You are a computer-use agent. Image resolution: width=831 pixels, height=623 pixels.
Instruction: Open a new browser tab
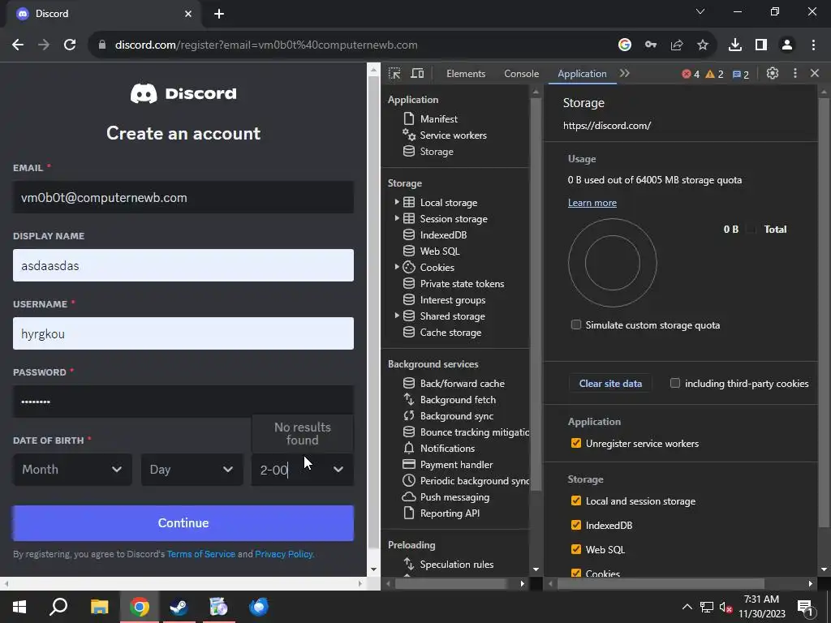pyautogui.click(x=219, y=15)
